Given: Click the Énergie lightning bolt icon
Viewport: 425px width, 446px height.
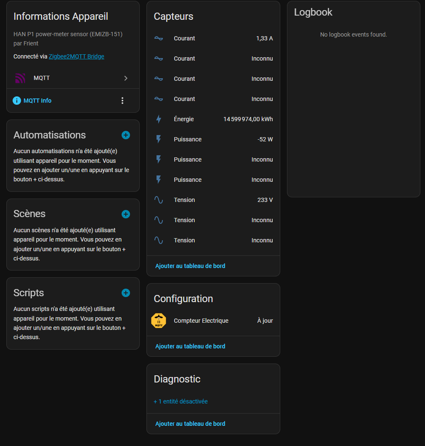Looking at the screenshot, I should [159, 119].
